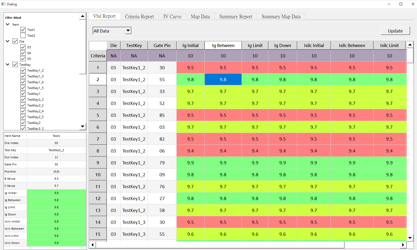Select Ig Initial 9.5 cell in row 1

tap(190, 68)
